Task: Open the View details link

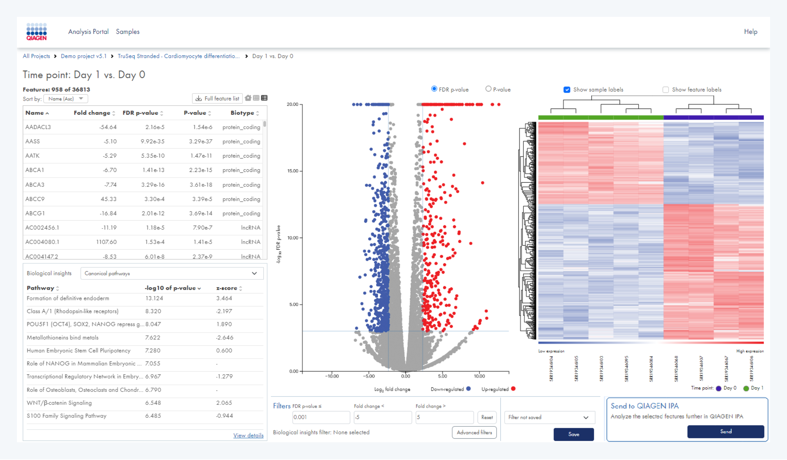Action: tap(248, 435)
